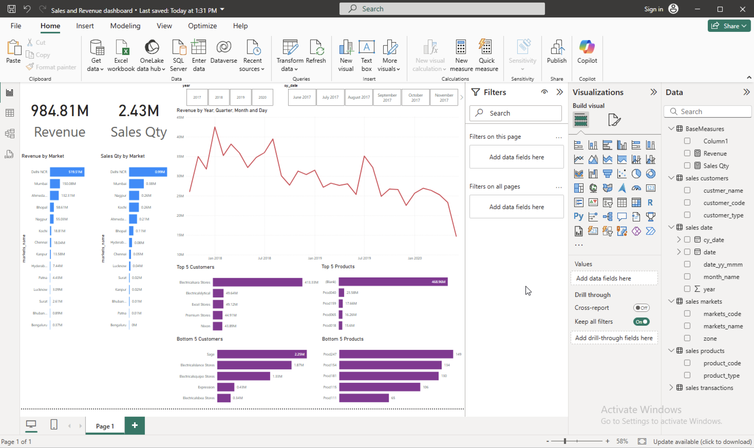The image size is (754, 448).
Task: Select the 2018 year slicer button
Action: 219,97
